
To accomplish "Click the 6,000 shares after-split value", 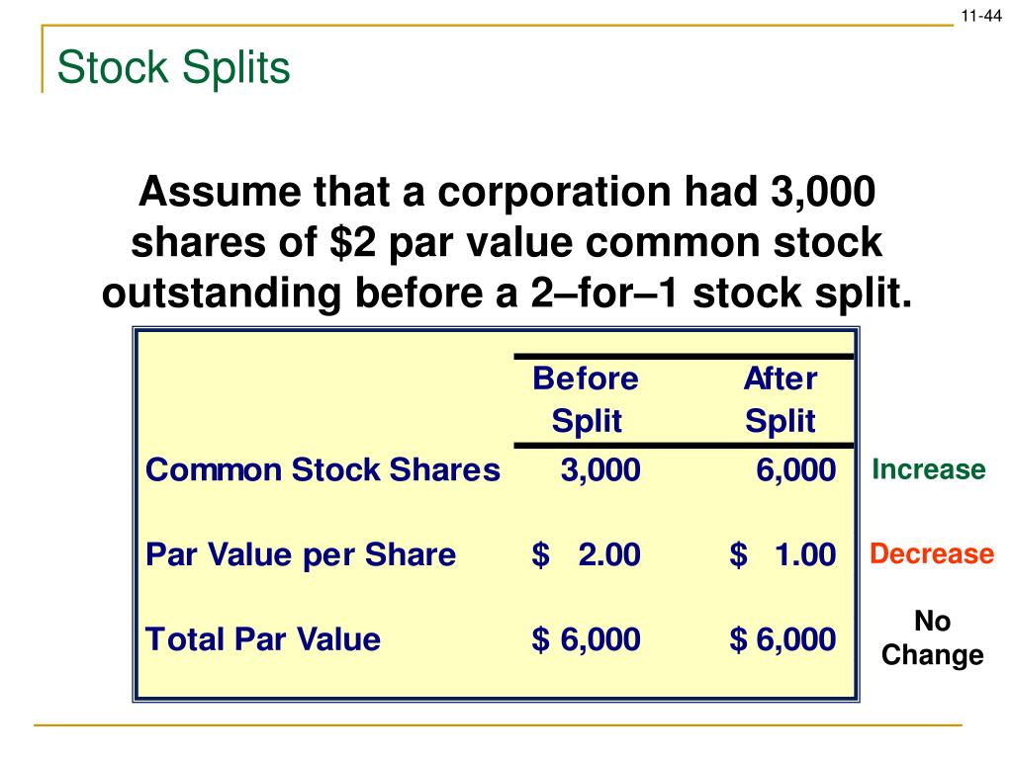I will click(796, 469).
